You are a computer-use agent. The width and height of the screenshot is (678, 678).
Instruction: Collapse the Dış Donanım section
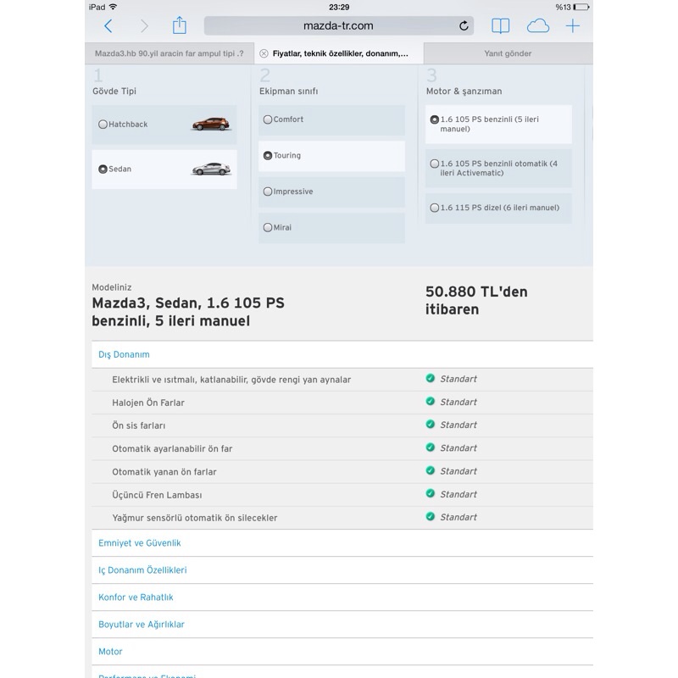342,354
